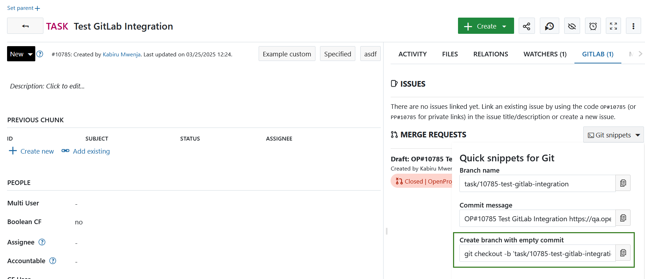Open the share icon button
This screenshot has width=645, height=279.
point(526,26)
